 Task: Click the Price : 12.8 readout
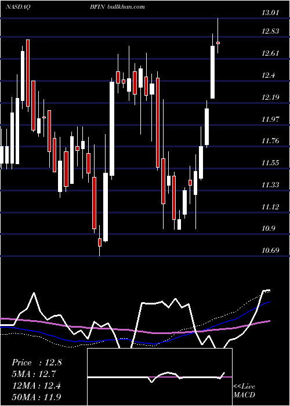tap(37, 362)
